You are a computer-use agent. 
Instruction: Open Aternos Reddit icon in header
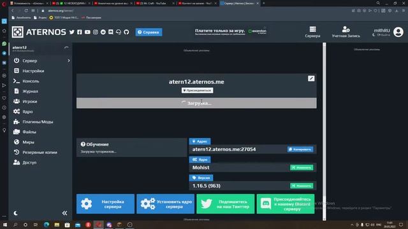103,32
